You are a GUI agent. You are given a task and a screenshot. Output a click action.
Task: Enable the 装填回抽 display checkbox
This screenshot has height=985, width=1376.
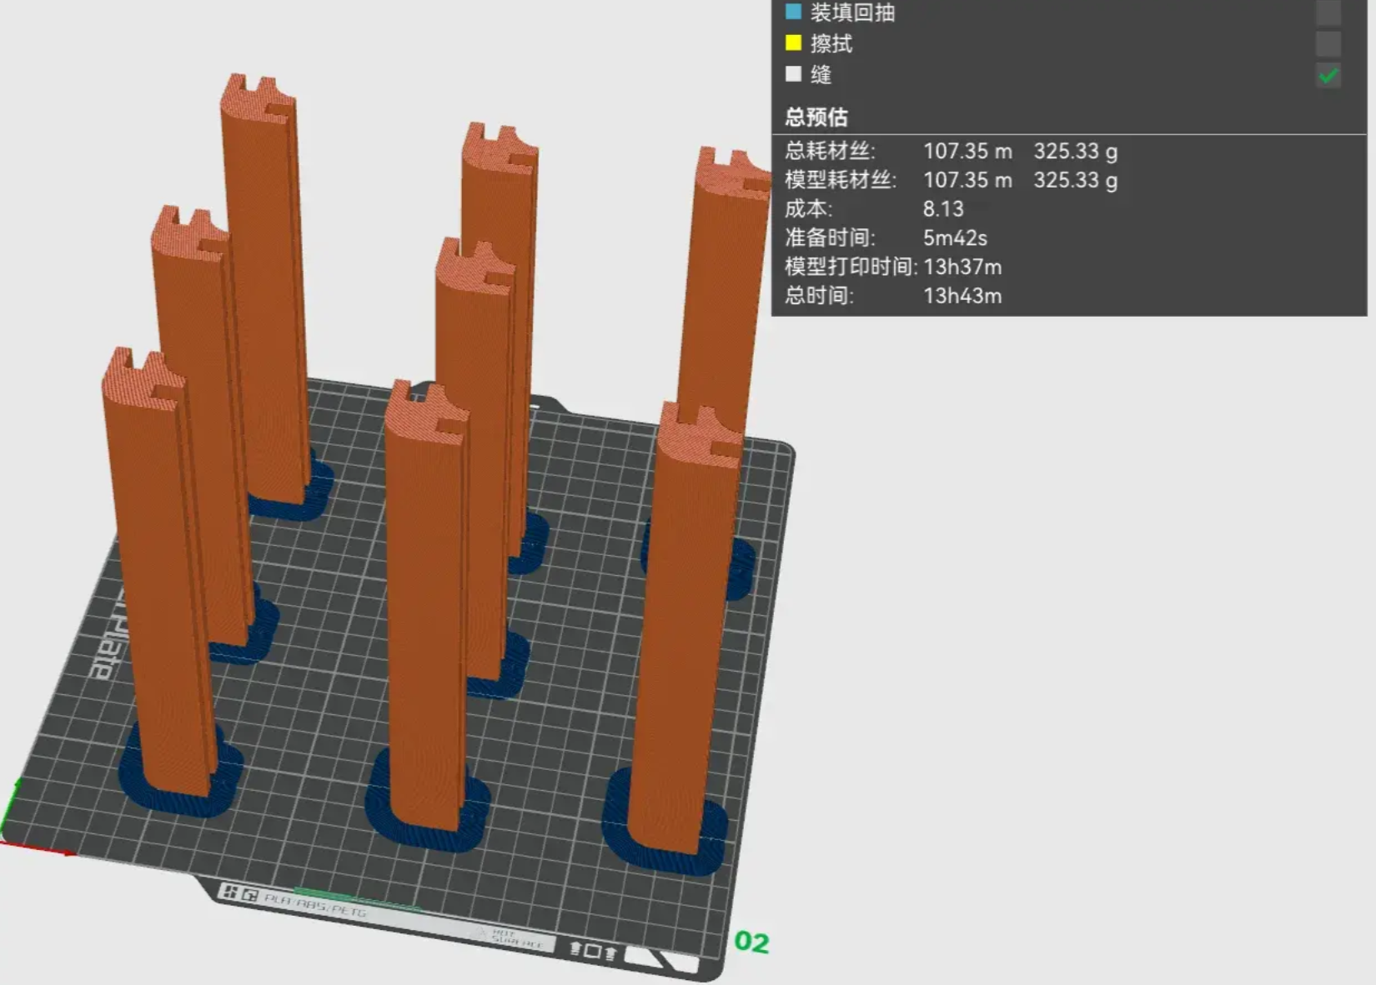coord(1328,12)
